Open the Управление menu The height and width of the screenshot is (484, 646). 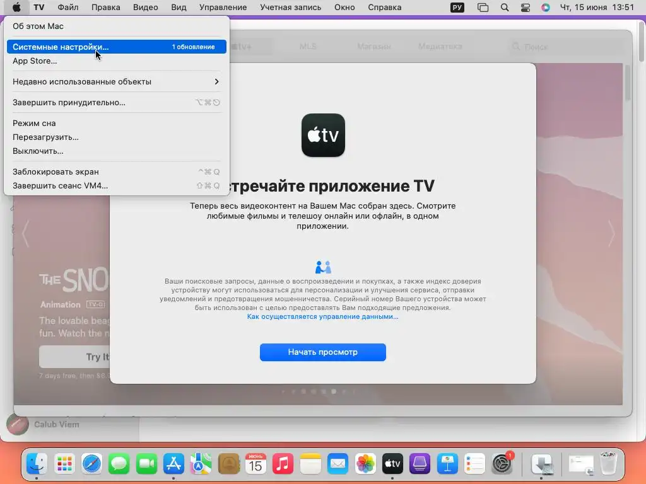point(223,8)
